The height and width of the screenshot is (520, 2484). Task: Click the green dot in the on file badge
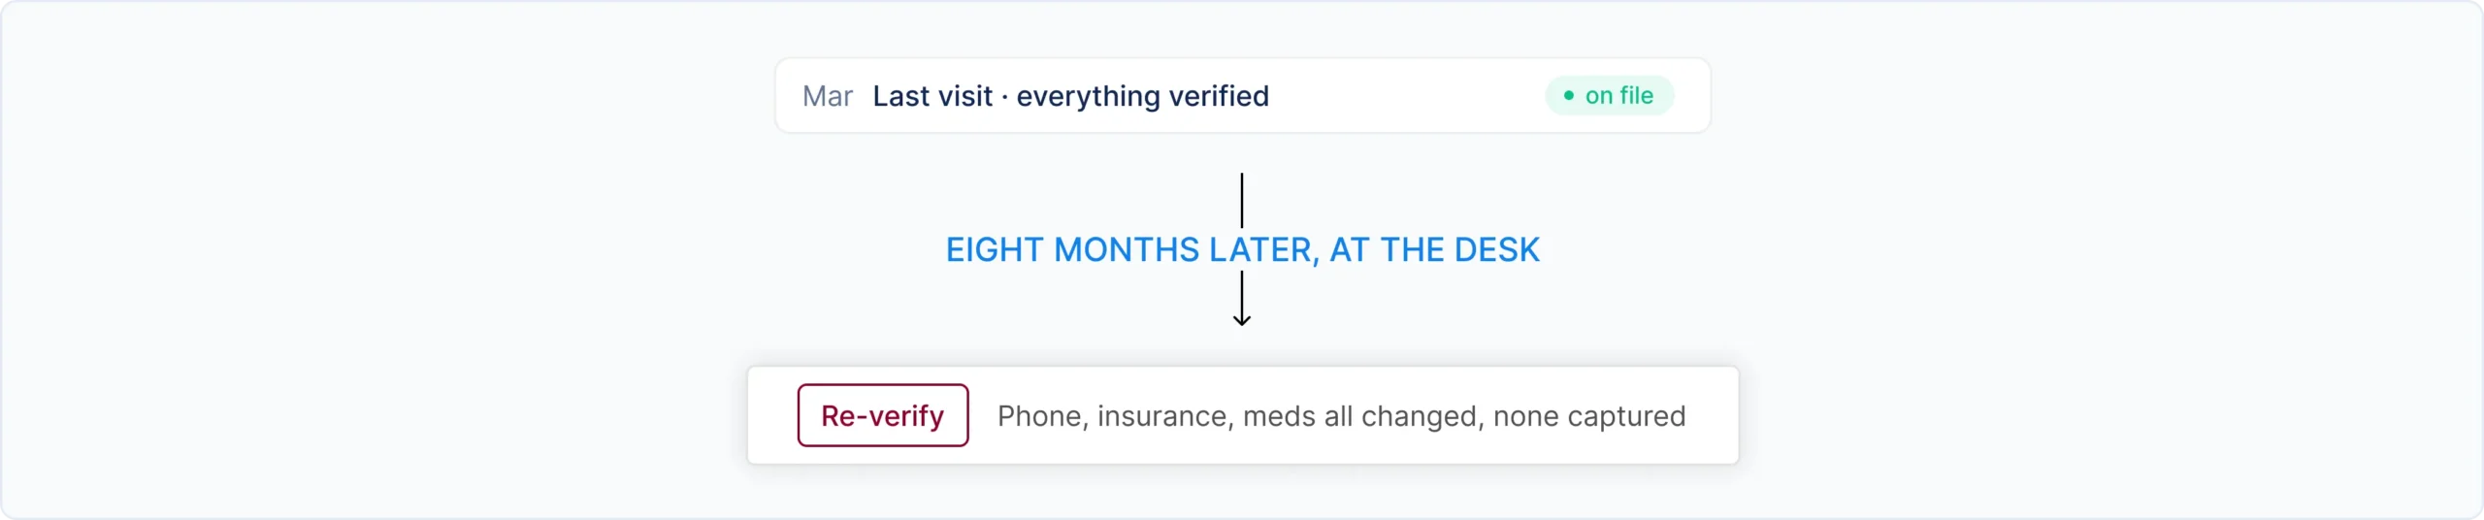[1569, 95]
